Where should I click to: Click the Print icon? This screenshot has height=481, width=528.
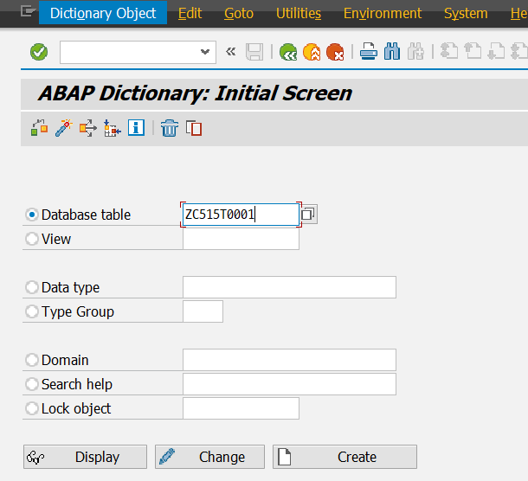coord(369,52)
